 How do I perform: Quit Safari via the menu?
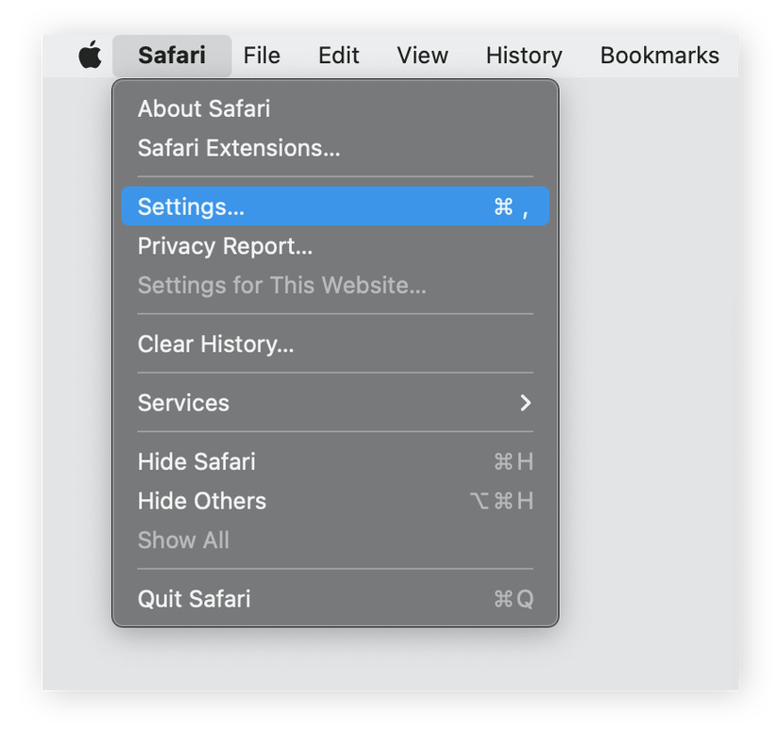(193, 598)
